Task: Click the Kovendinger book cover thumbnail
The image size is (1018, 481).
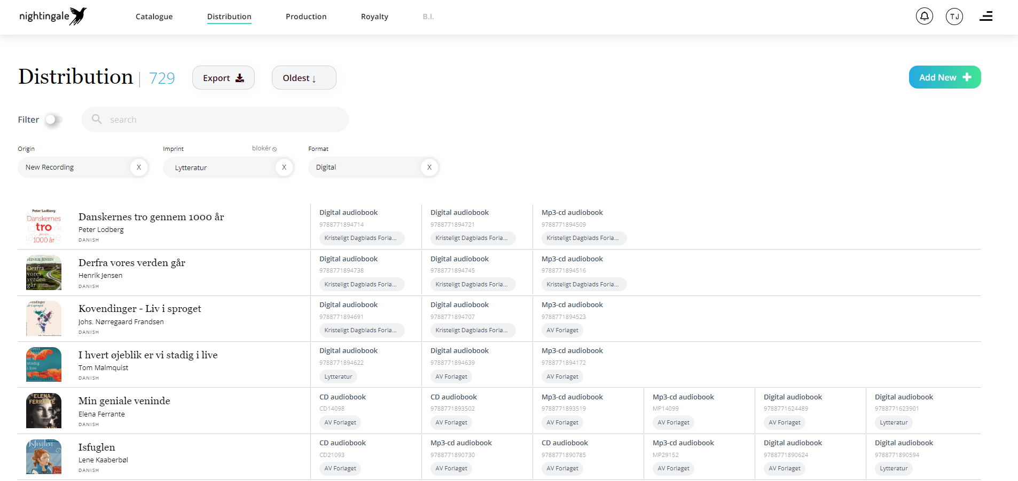Action: pyautogui.click(x=44, y=318)
